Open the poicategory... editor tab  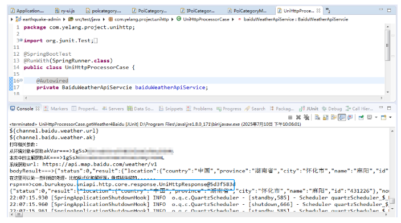(x=103, y=11)
